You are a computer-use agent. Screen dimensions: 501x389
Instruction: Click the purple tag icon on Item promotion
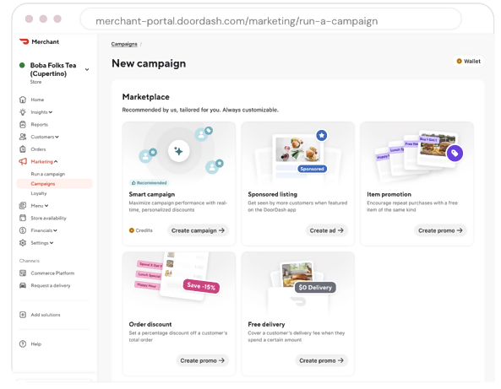[x=455, y=154]
